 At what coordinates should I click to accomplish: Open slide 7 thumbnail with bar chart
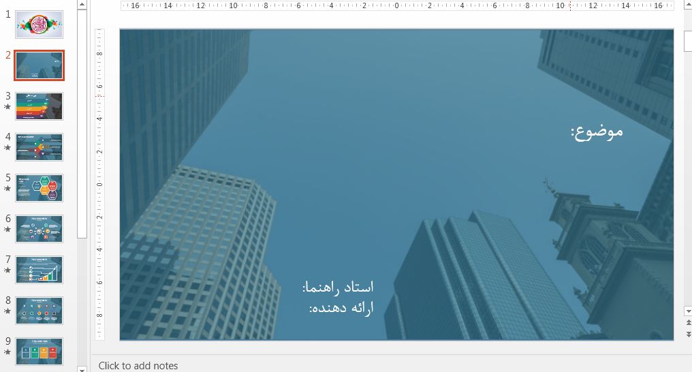coord(40,270)
